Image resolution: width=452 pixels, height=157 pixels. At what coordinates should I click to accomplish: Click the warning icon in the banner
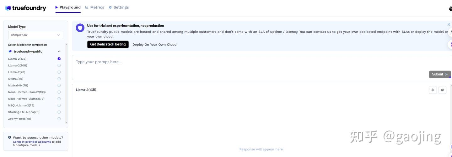[x=80, y=28]
